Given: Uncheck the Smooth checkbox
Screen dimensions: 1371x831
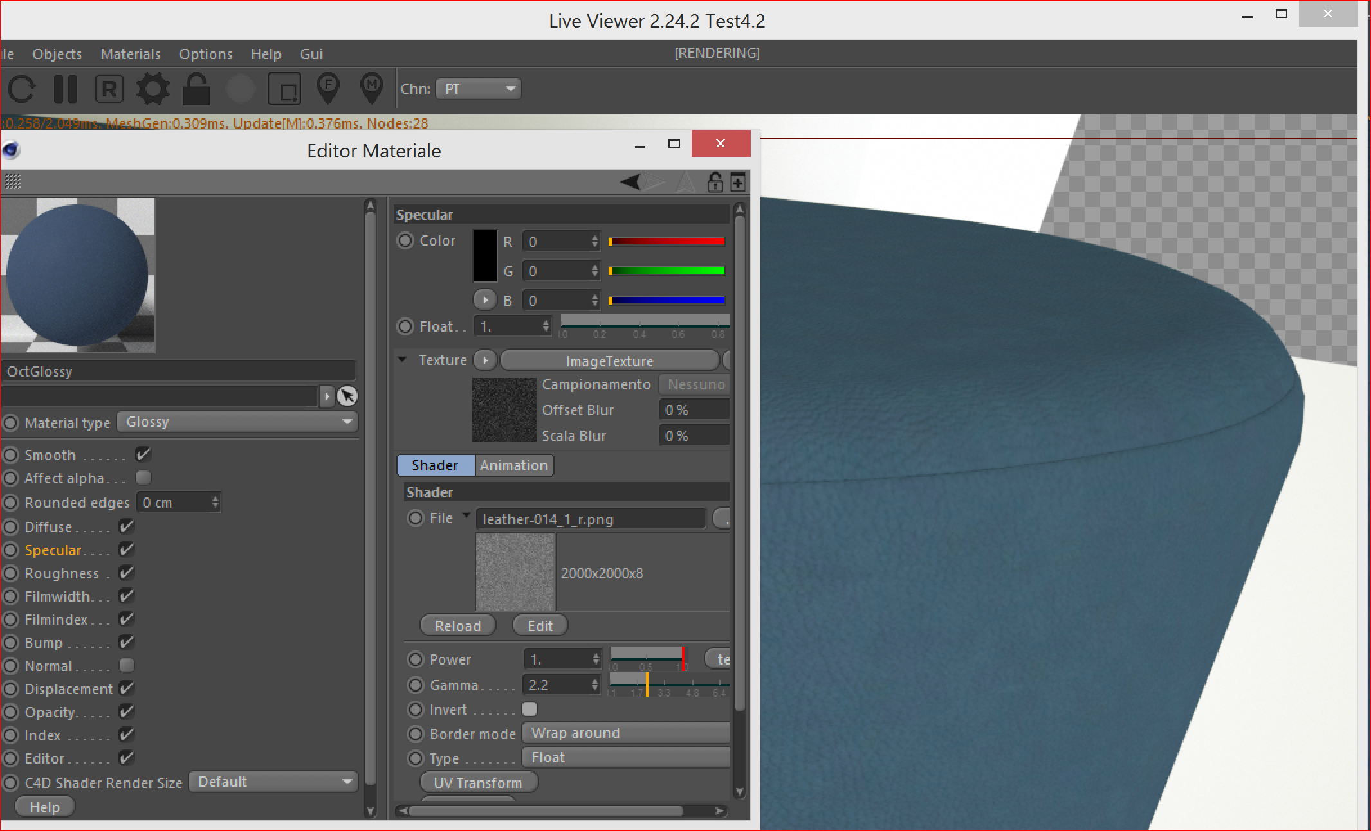Looking at the screenshot, I should (143, 454).
